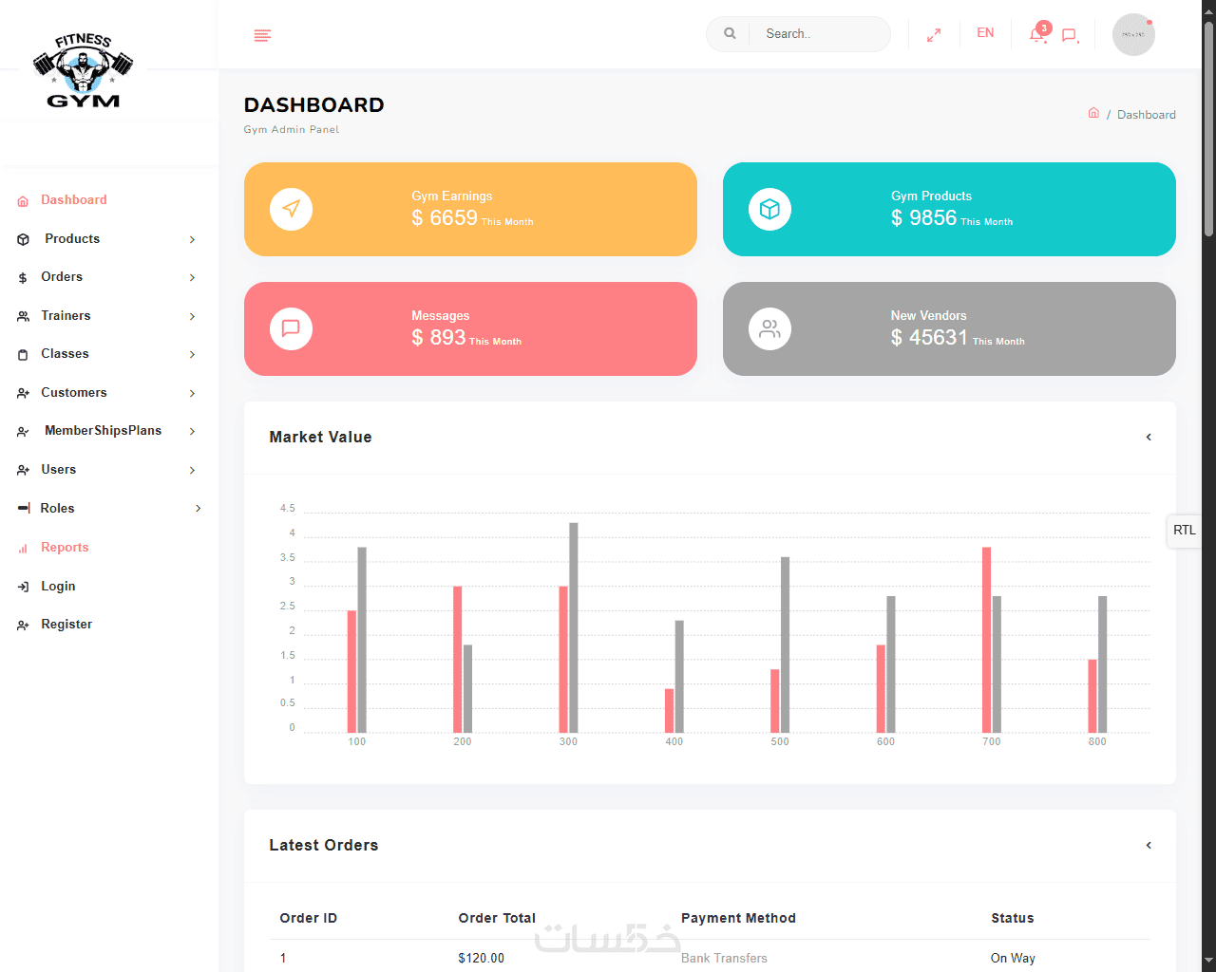Click the fullscreen expand icon
This screenshot has height=972, width=1216.
point(934,34)
